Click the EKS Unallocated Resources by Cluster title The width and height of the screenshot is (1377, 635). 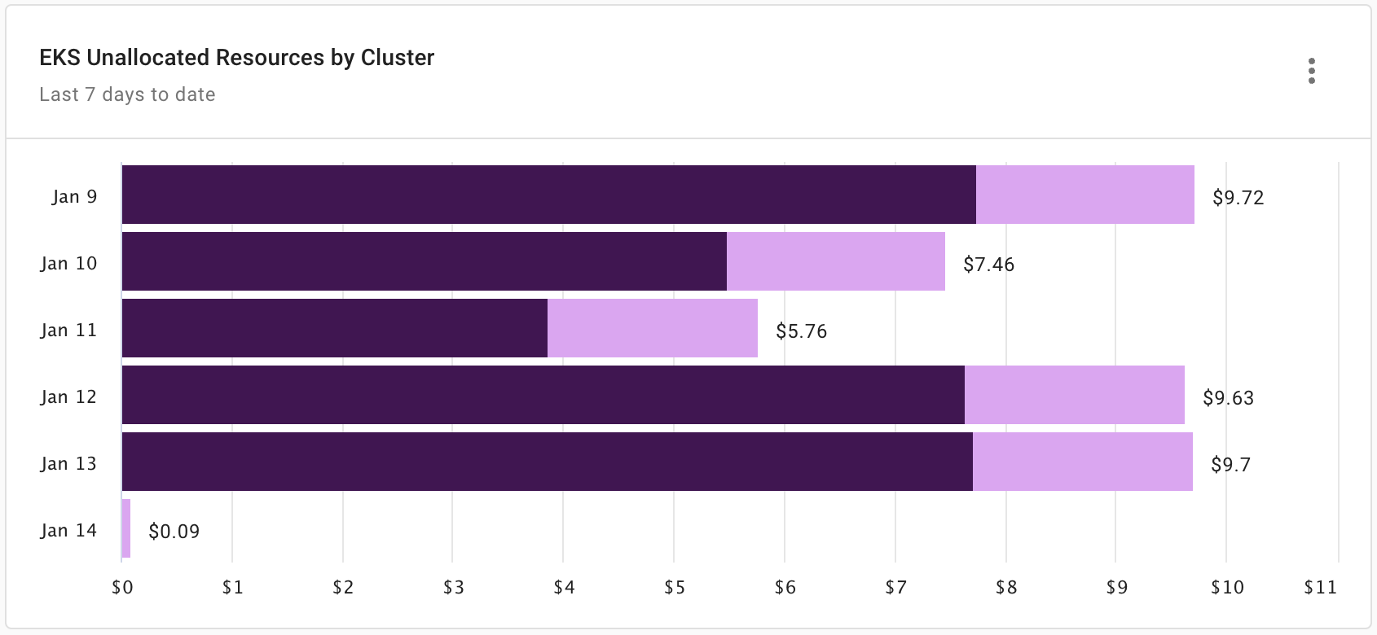(x=236, y=57)
